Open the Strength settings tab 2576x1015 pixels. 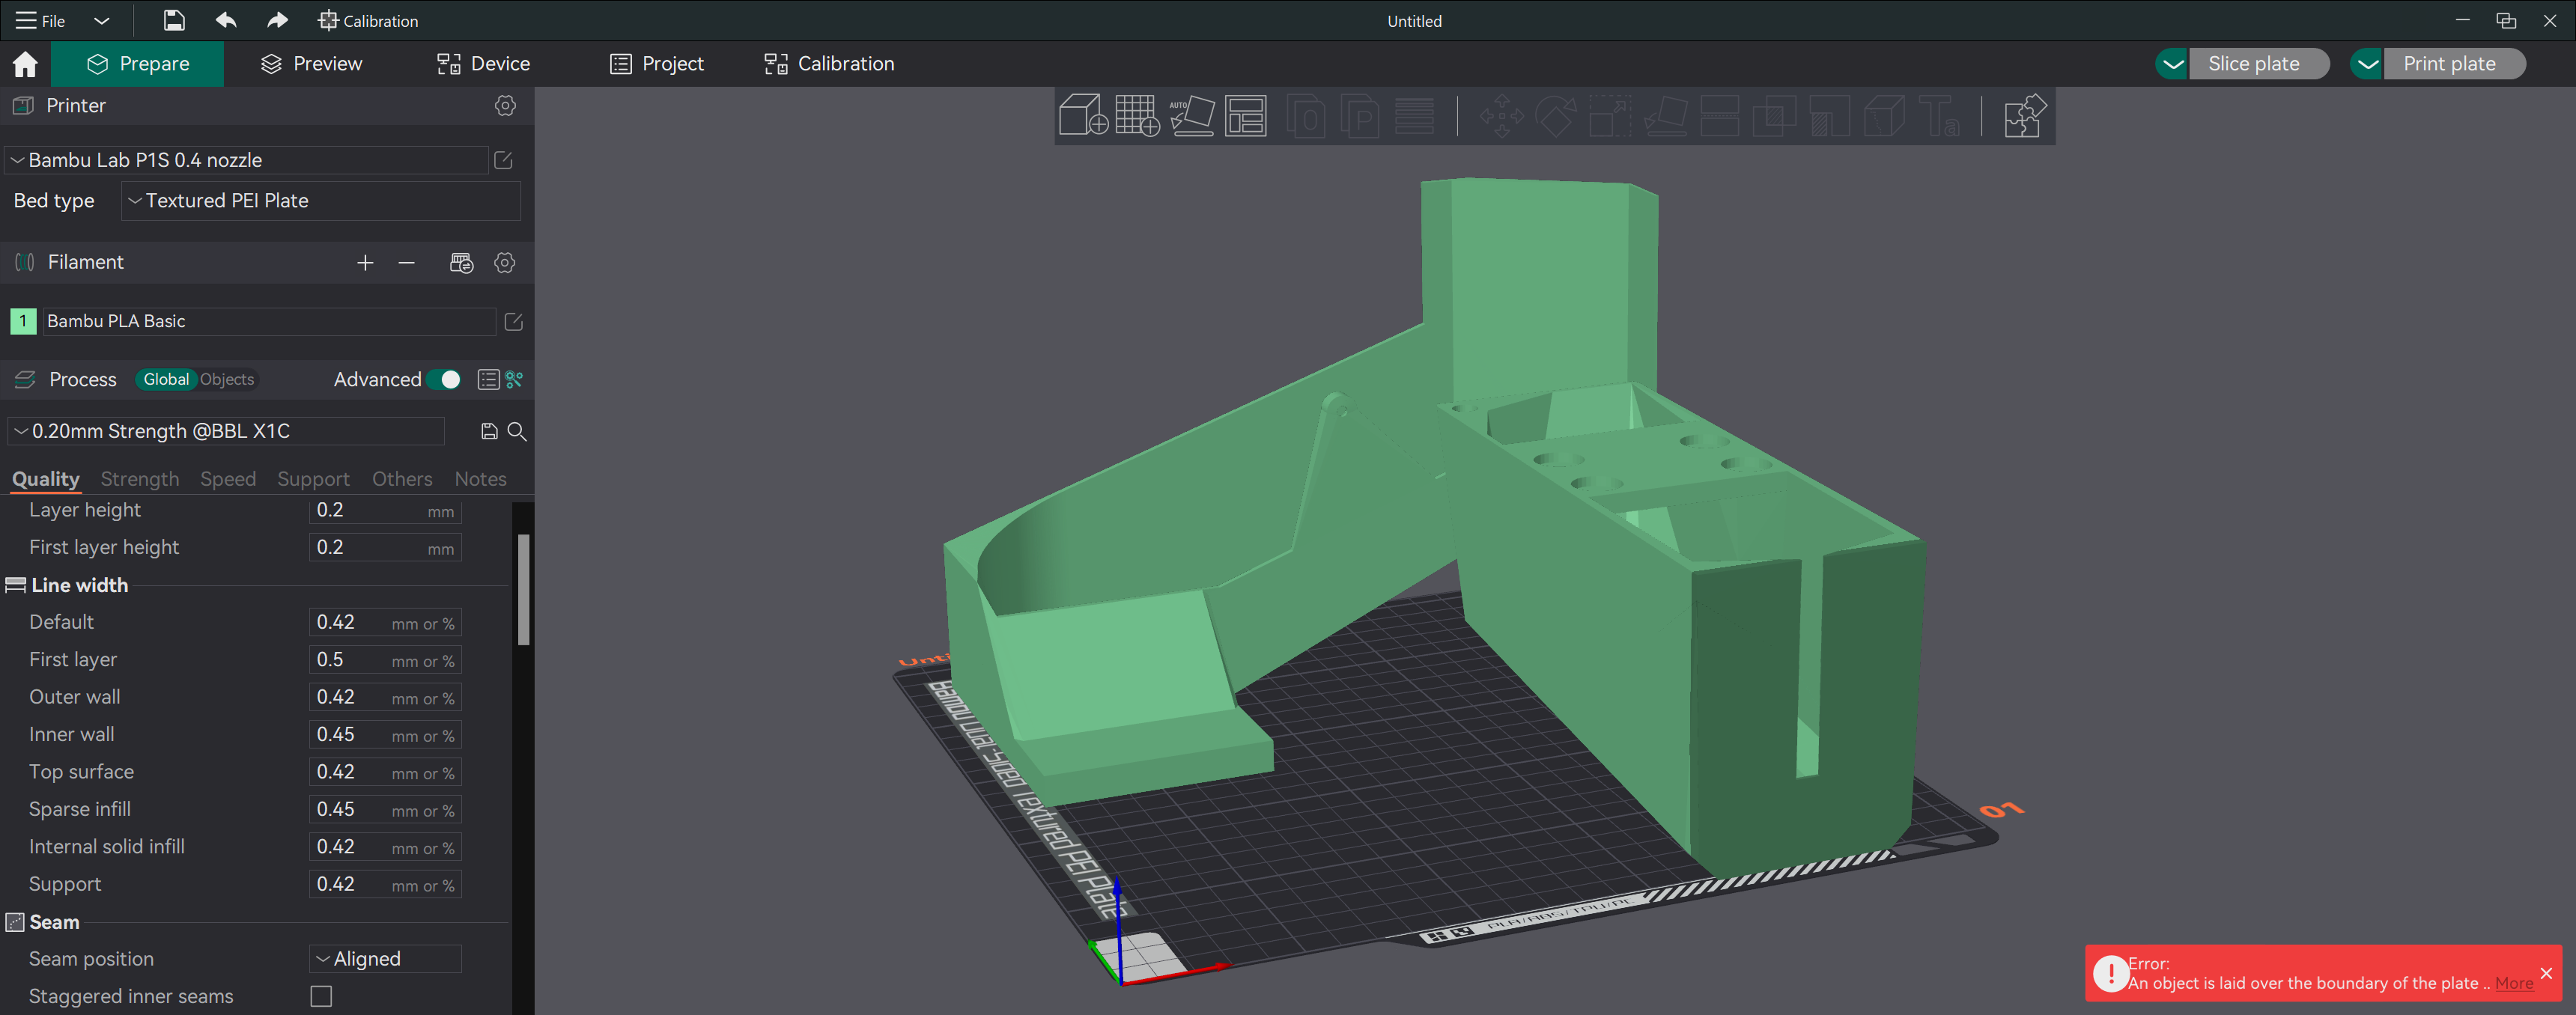(139, 479)
